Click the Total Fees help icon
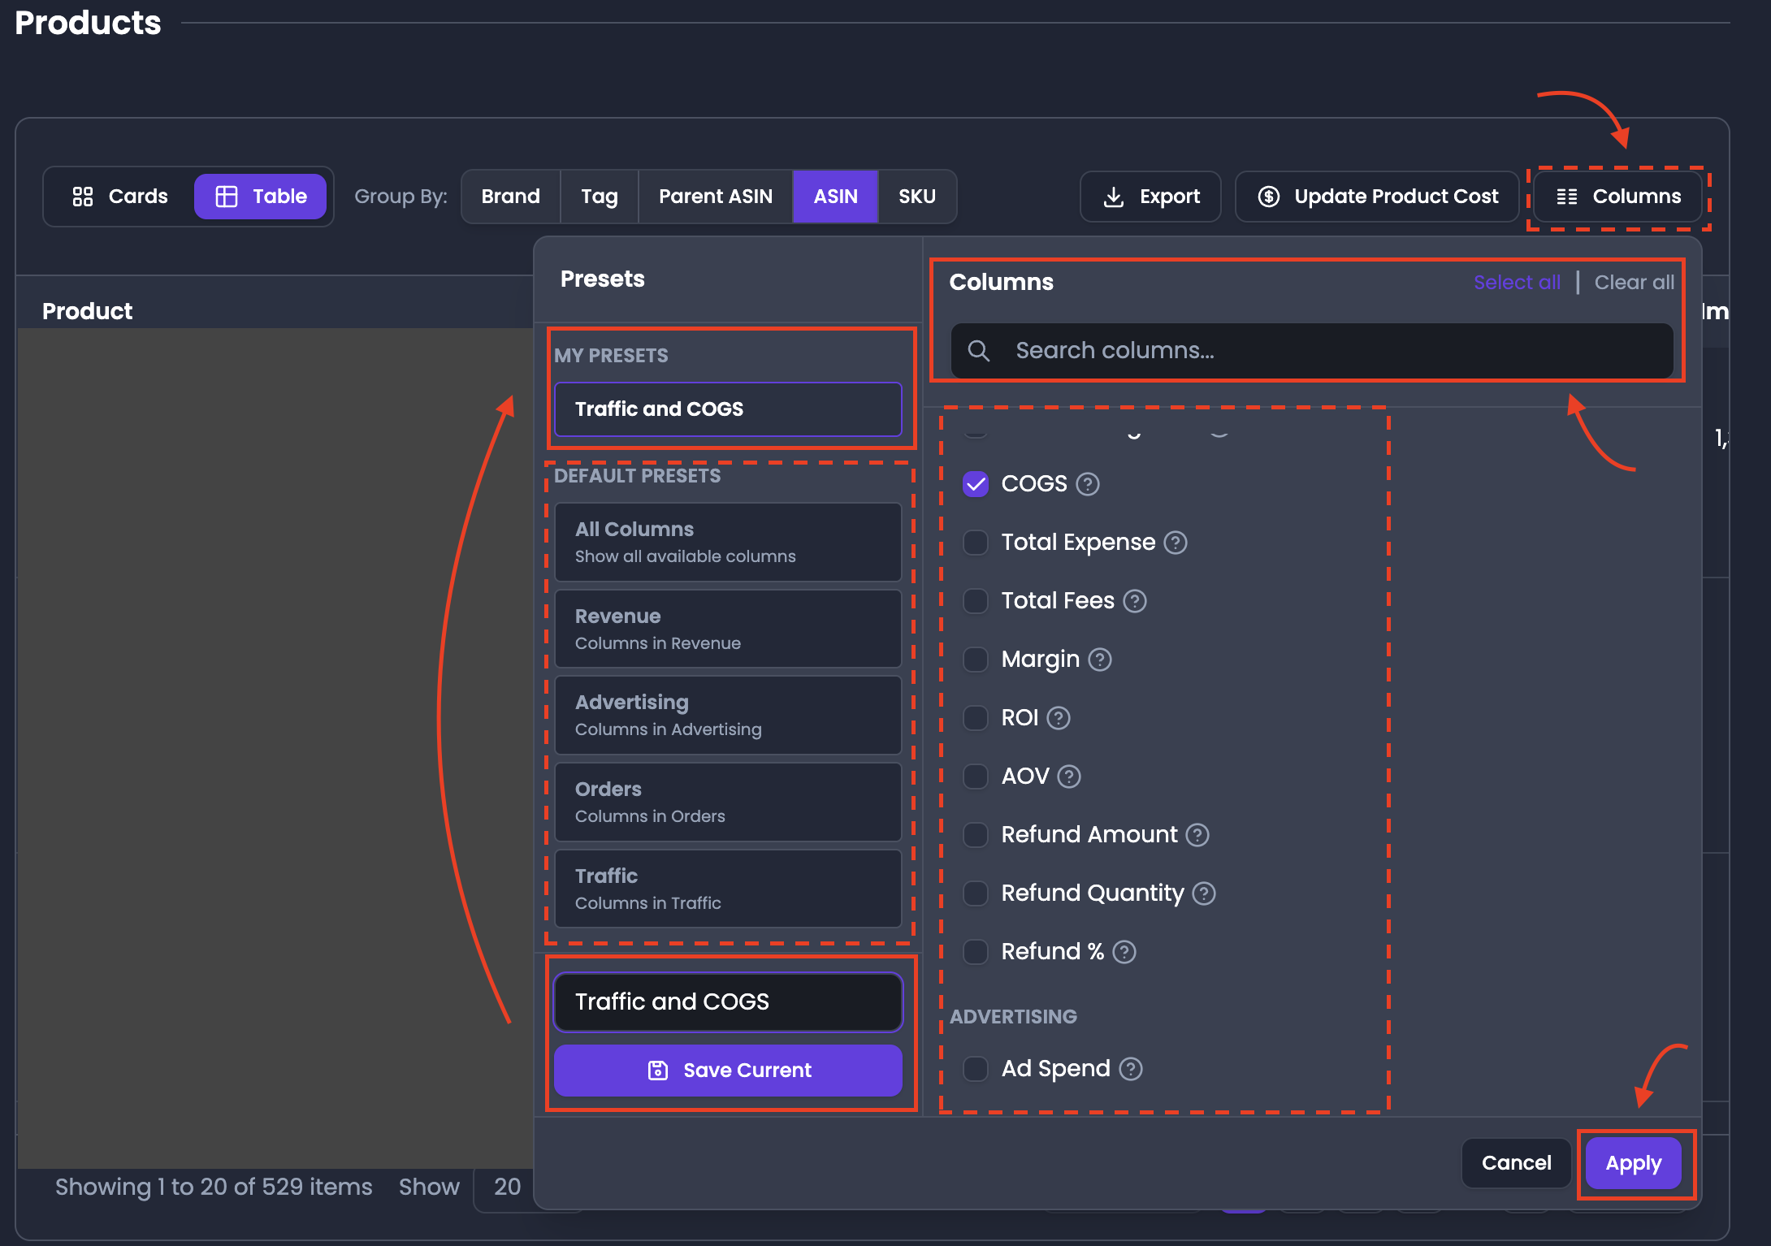 tap(1135, 601)
